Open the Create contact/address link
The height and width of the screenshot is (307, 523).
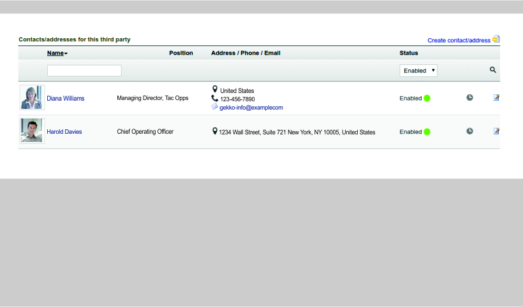[x=459, y=40]
